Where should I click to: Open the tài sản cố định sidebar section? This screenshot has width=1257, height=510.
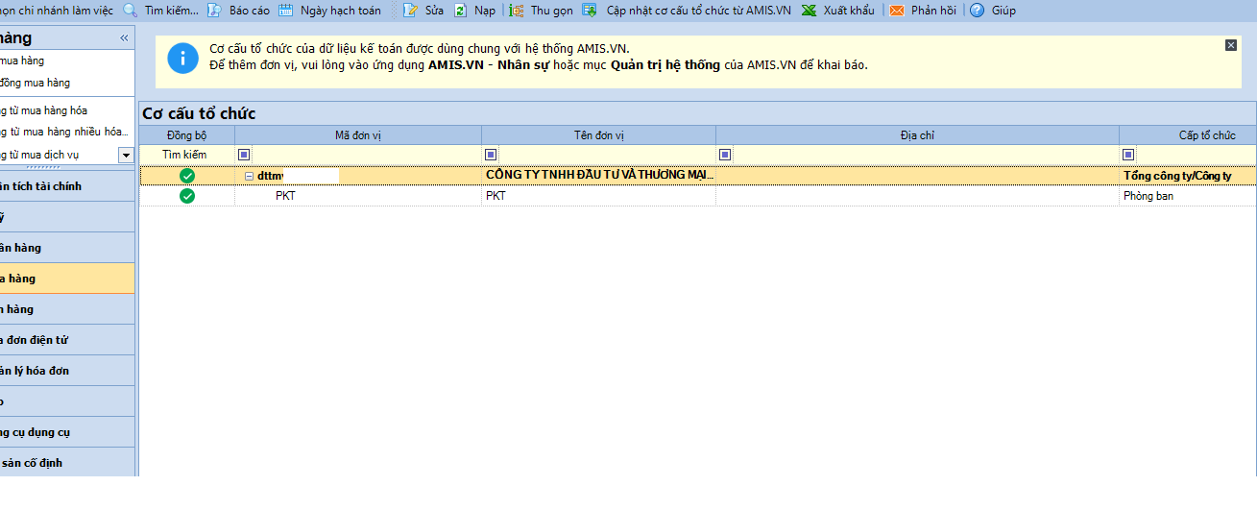point(67,463)
